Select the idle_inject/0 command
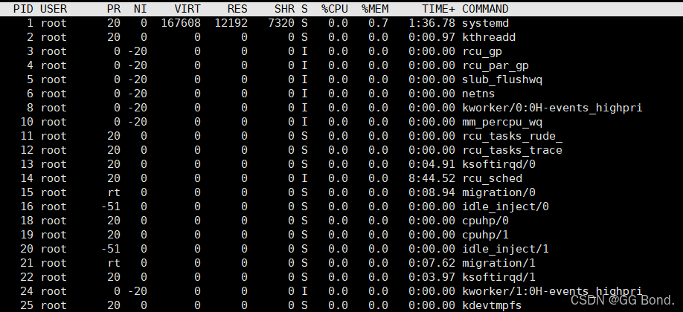 [505, 207]
